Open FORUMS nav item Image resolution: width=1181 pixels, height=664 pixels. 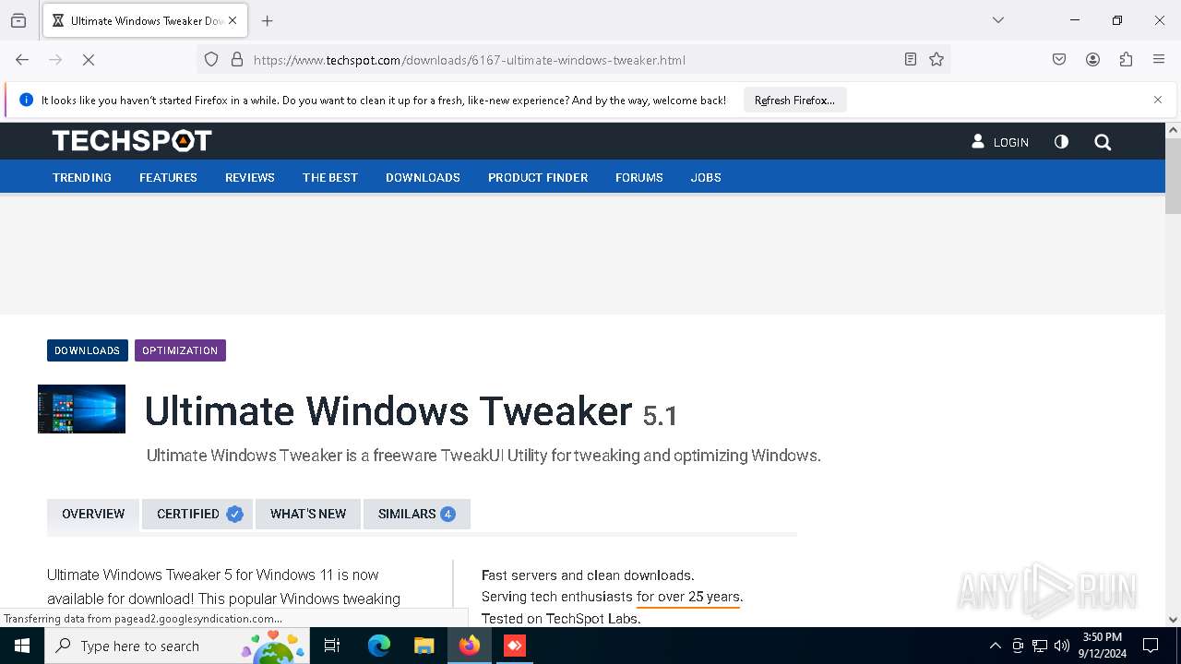click(x=639, y=177)
